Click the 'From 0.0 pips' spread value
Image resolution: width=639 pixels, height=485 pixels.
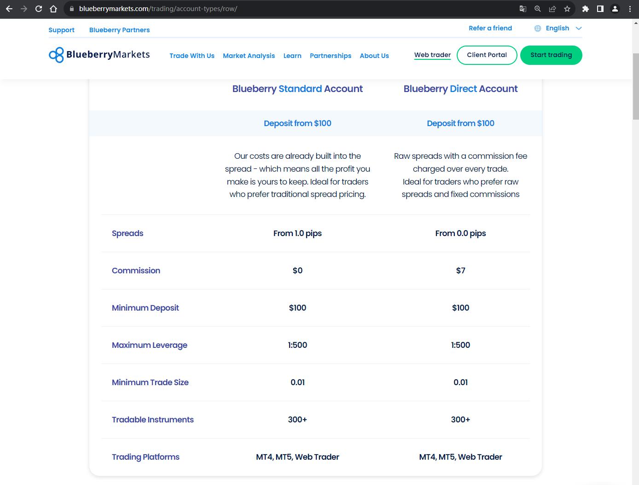(460, 233)
